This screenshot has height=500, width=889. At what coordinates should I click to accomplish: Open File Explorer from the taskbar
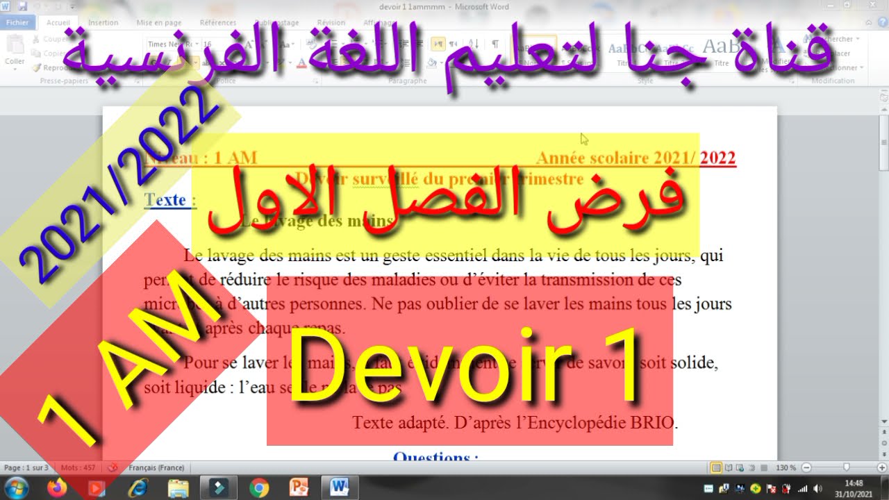click(x=178, y=487)
